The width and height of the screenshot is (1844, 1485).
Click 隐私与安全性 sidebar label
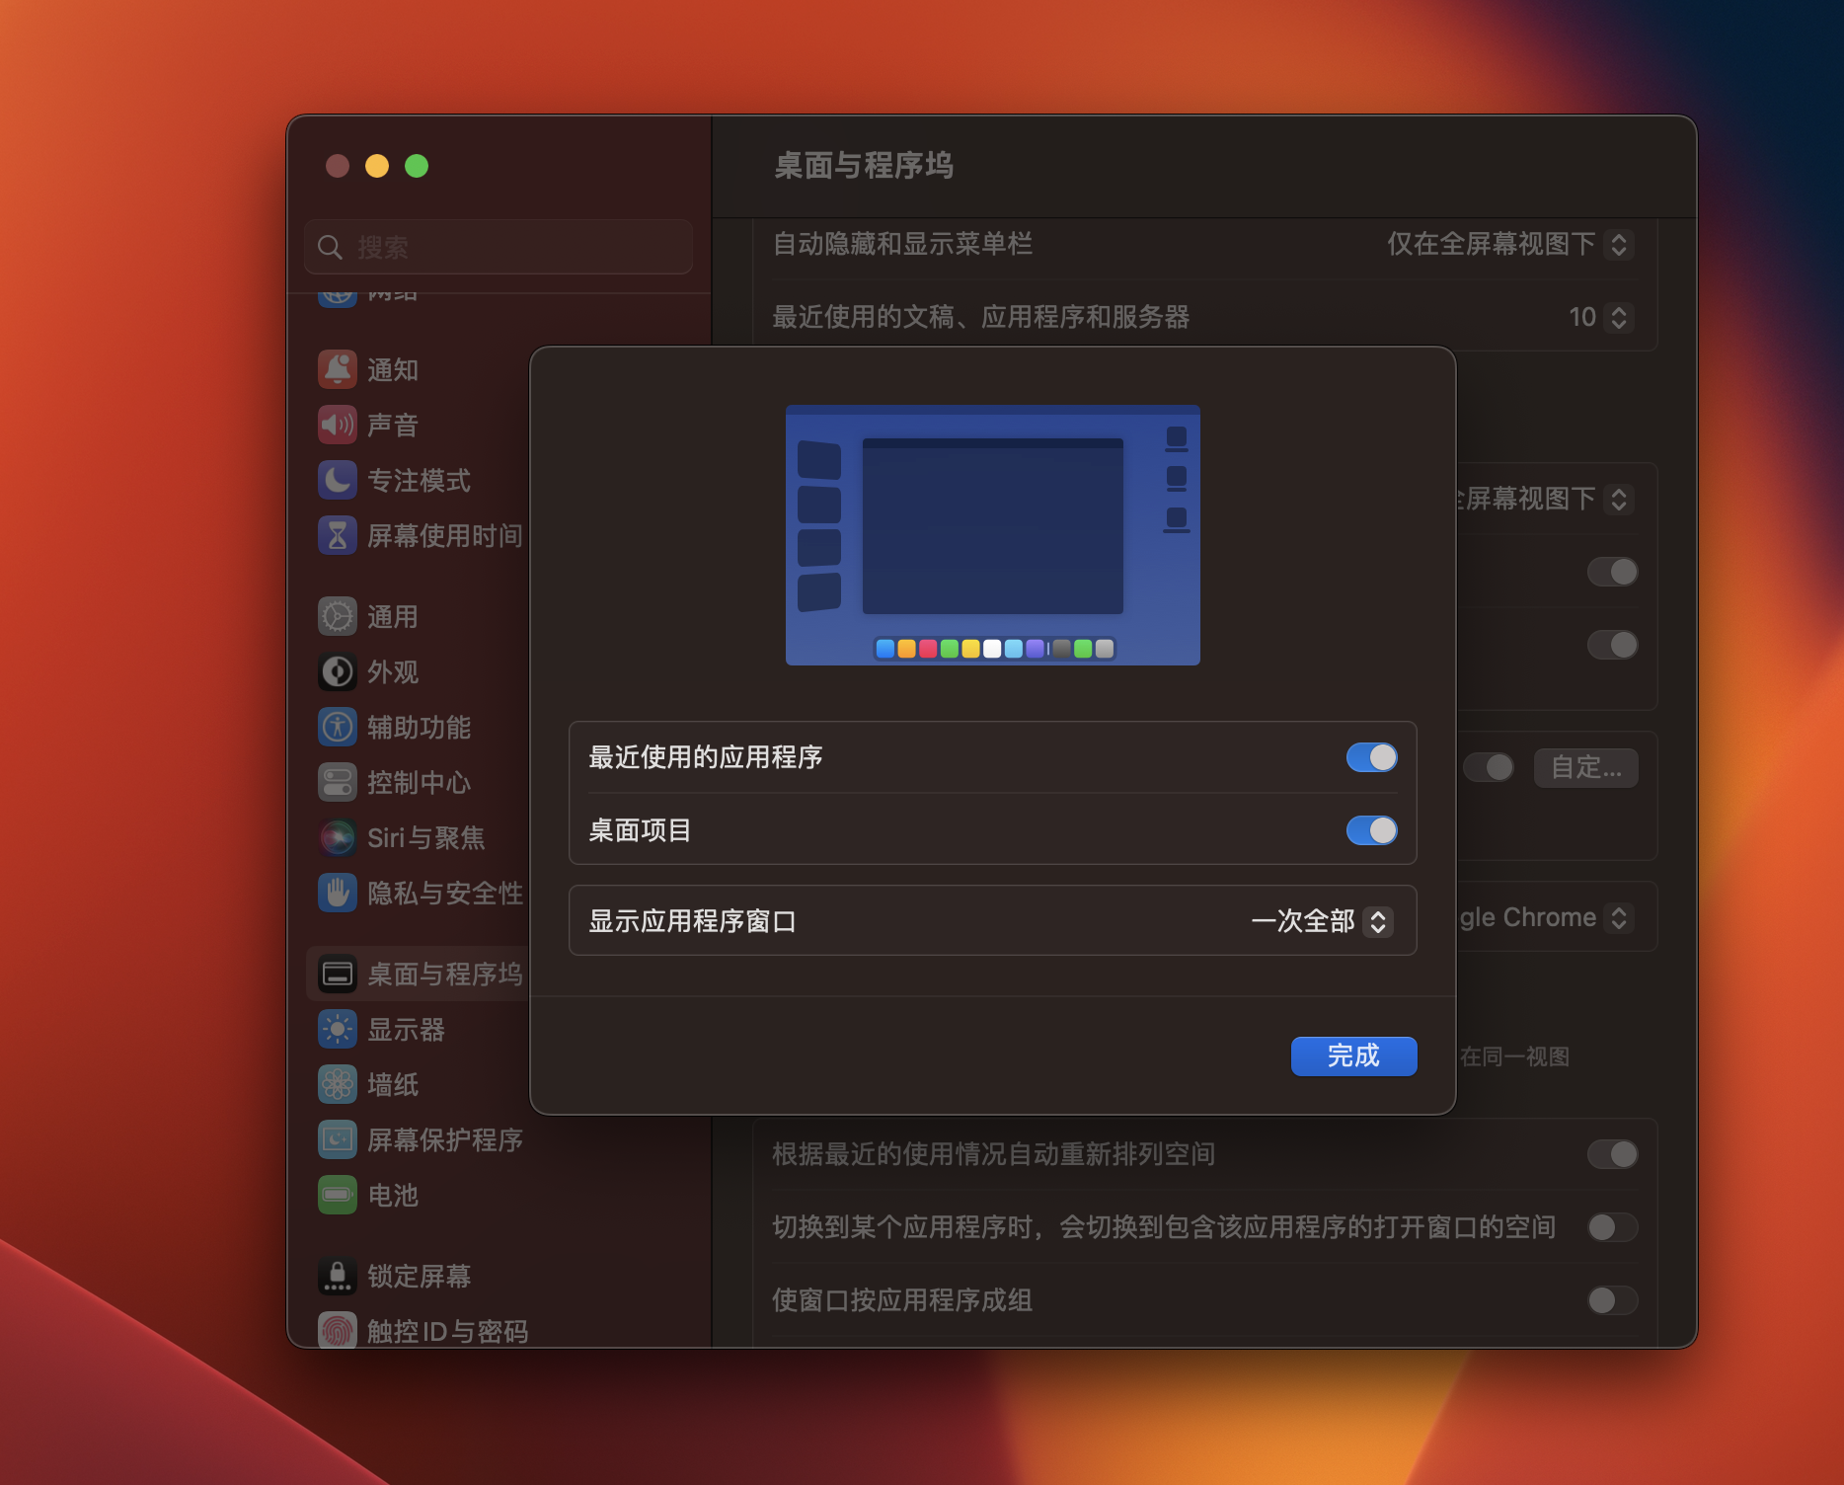pyautogui.click(x=445, y=893)
